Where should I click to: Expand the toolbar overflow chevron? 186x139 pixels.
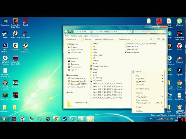pos(136,39)
